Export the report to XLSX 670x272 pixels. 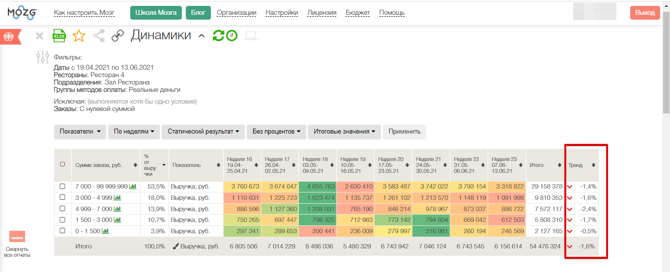point(59,36)
